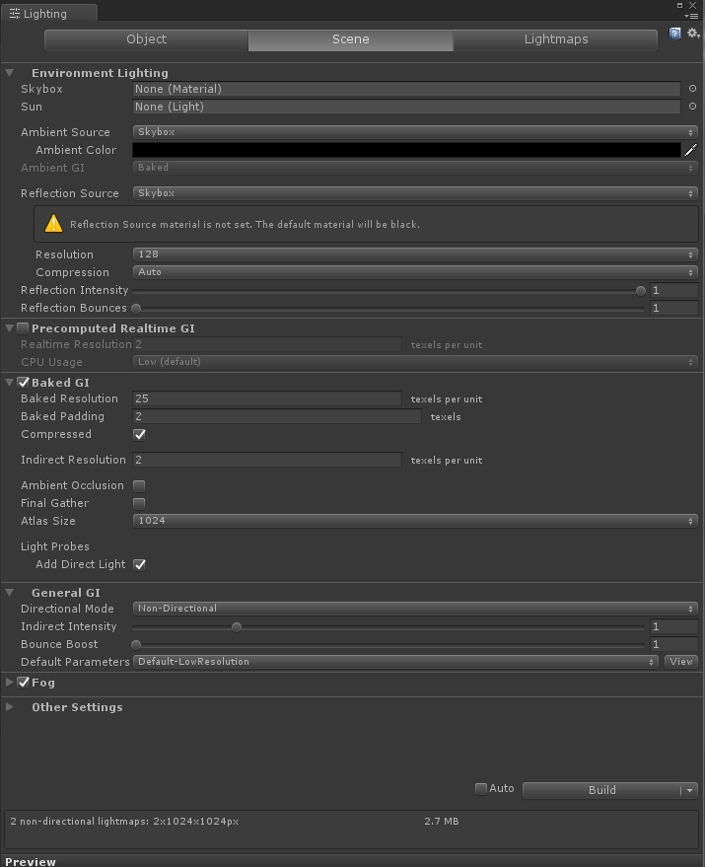This screenshot has width=705, height=867.
Task: Open the Lighting window tab options menu
Action: 690,16
